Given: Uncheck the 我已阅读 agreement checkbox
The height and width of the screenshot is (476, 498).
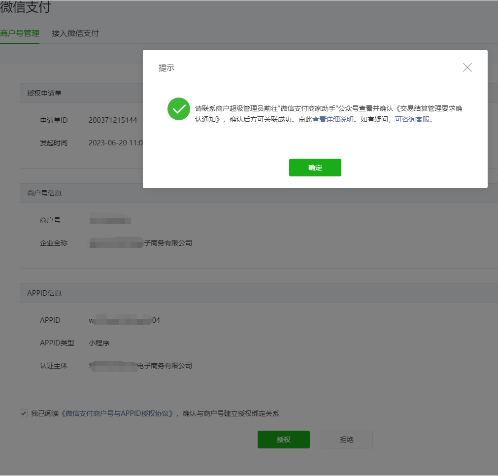Looking at the screenshot, I should tap(24, 413).
